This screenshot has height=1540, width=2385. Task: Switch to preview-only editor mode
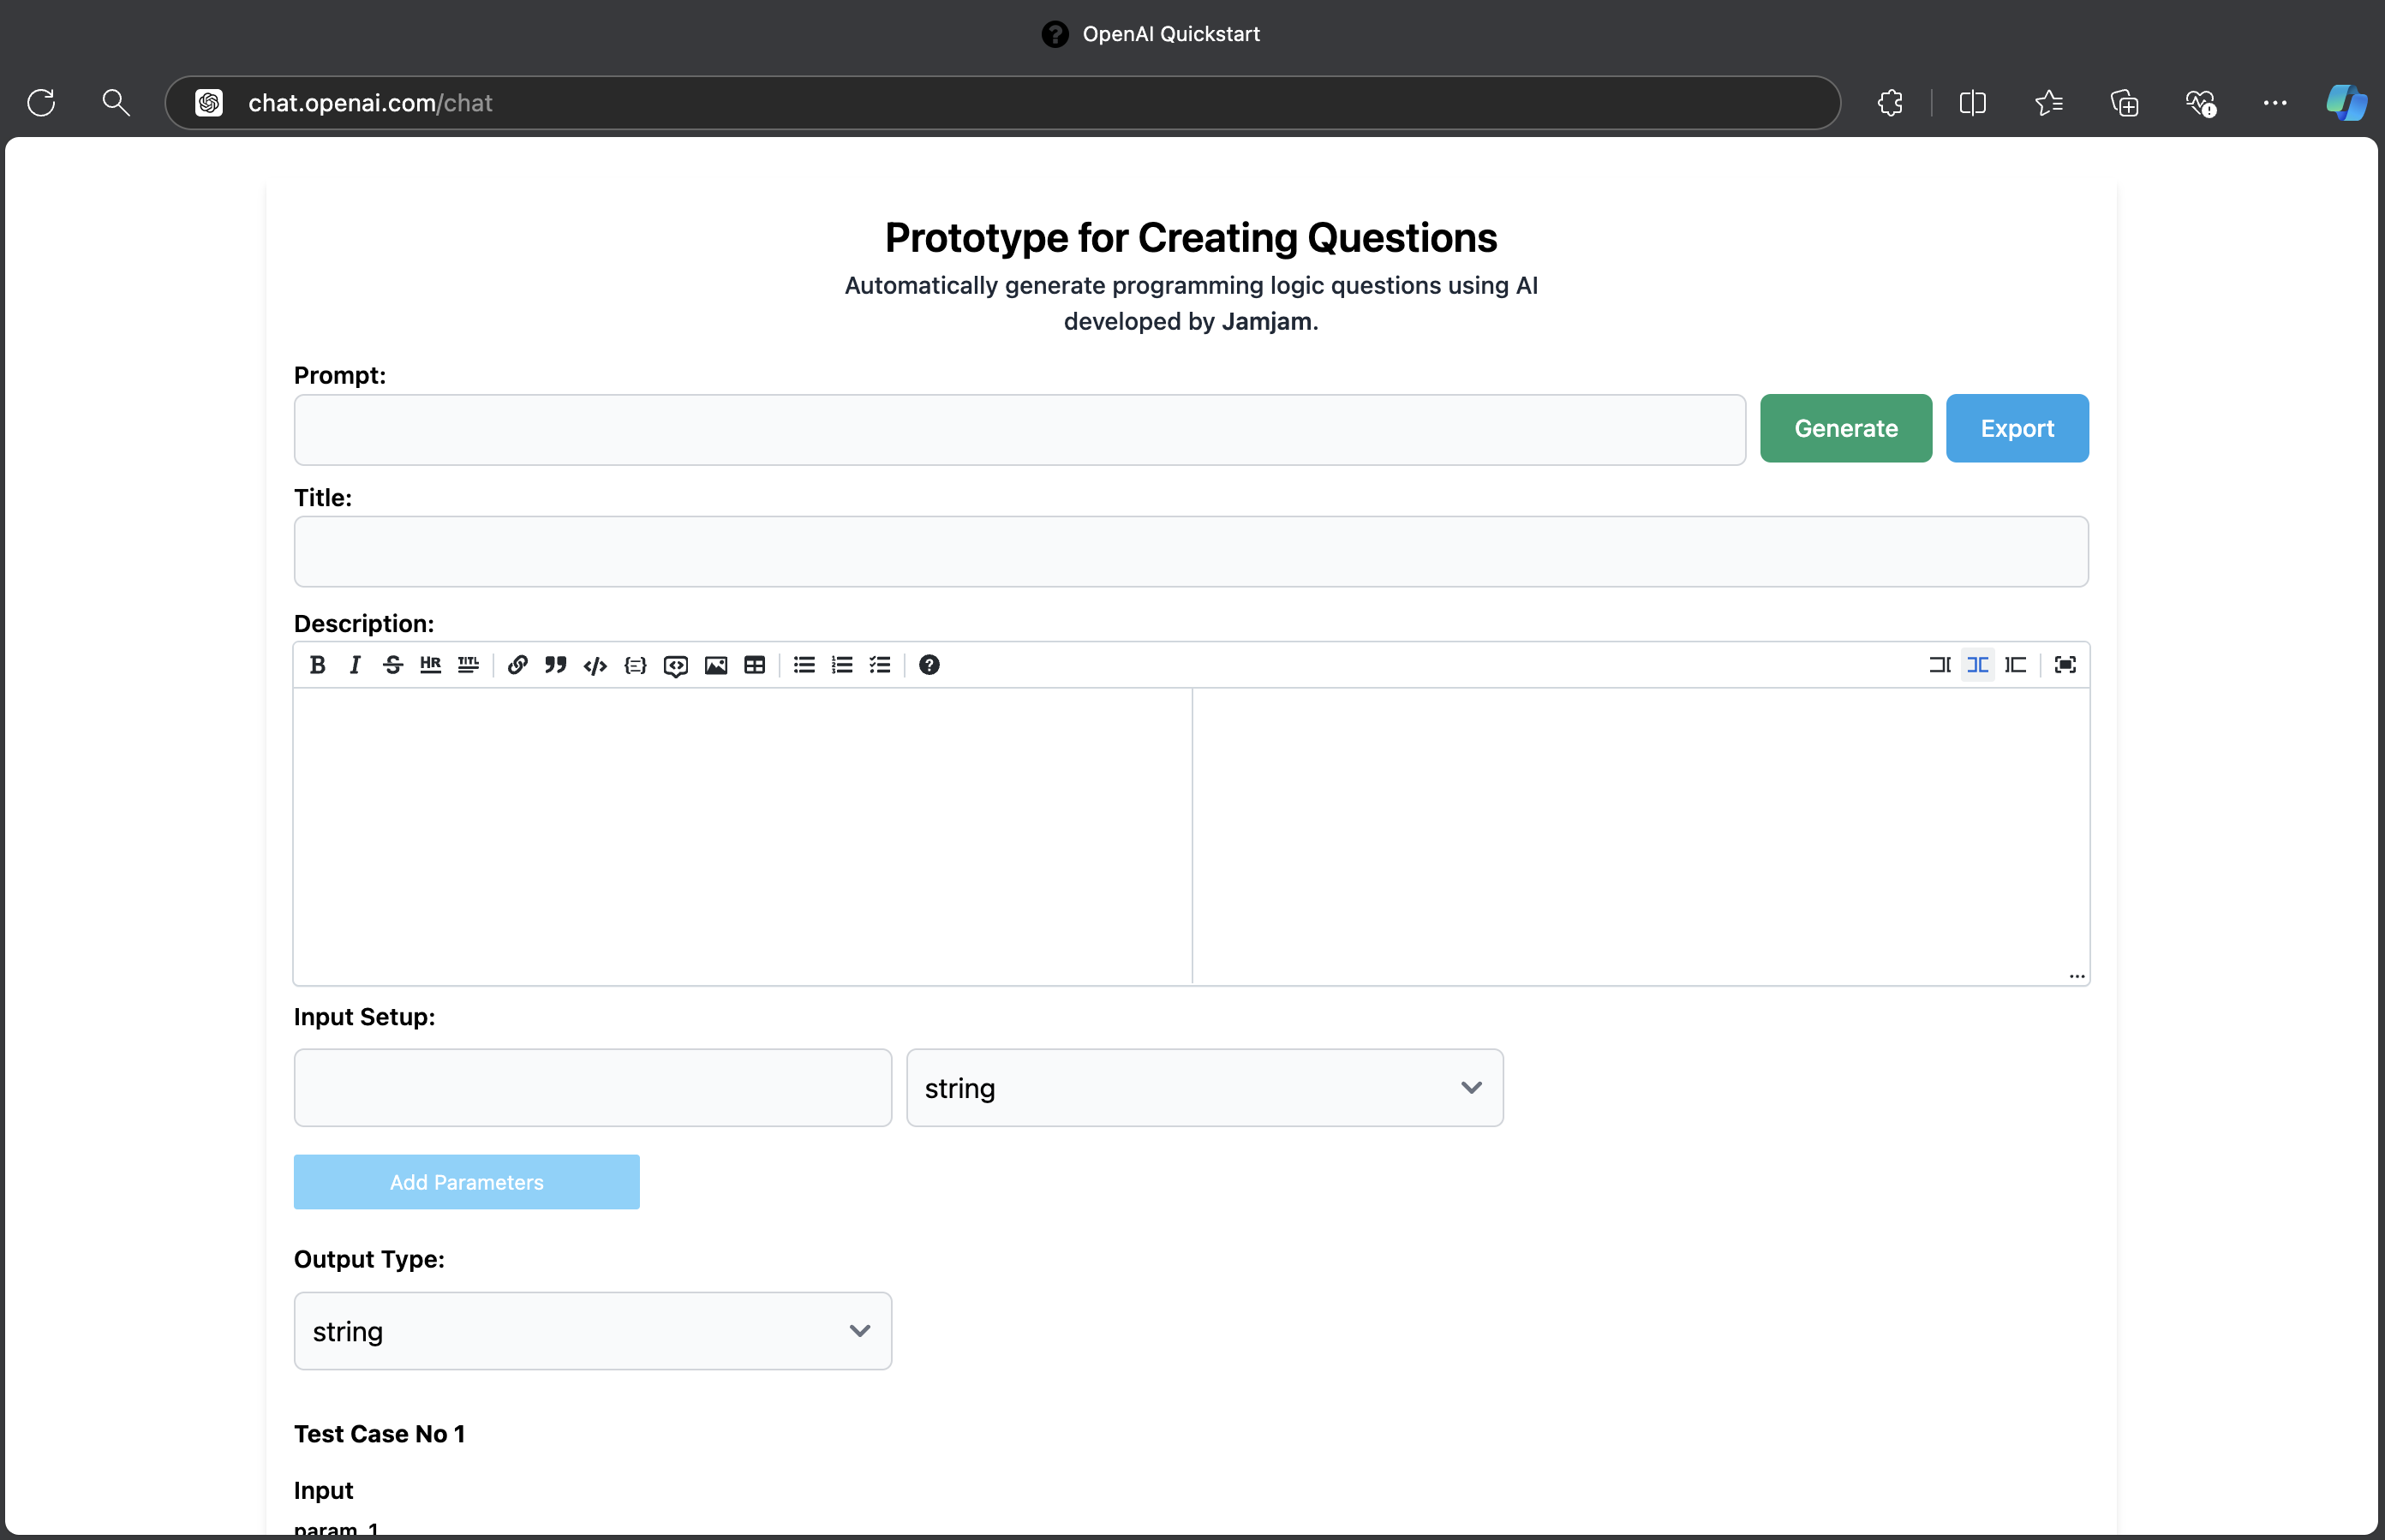pyautogui.click(x=2016, y=665)
